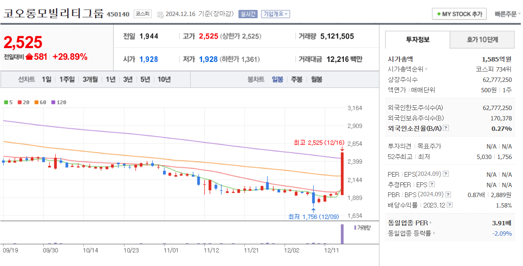Click the red up-arrow icon beside 581

pyautogui.click(x=29, y=57)
